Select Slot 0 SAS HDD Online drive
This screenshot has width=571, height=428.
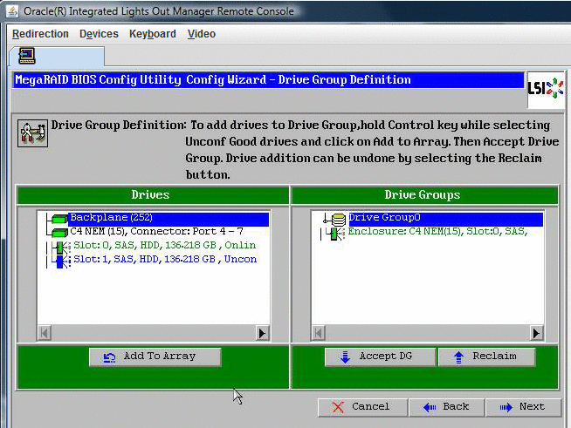point(165,245)
